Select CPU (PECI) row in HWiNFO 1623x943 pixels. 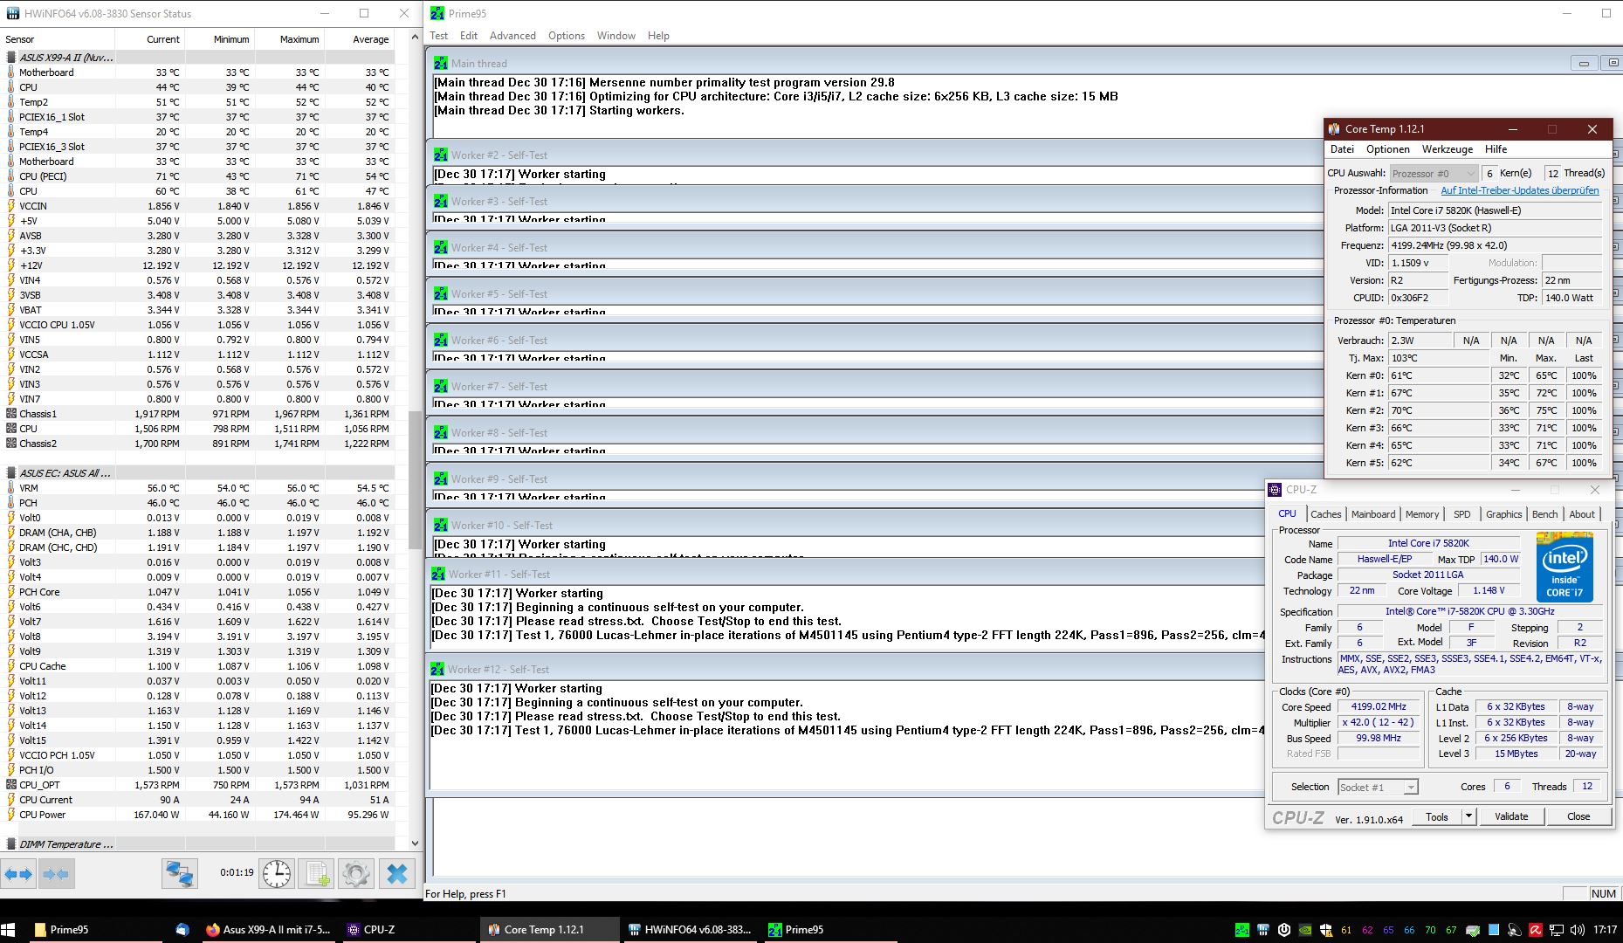click(x=198, y=176)
